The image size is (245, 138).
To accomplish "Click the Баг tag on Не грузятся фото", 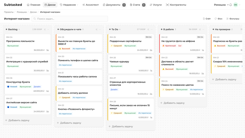I will point(180,46).
